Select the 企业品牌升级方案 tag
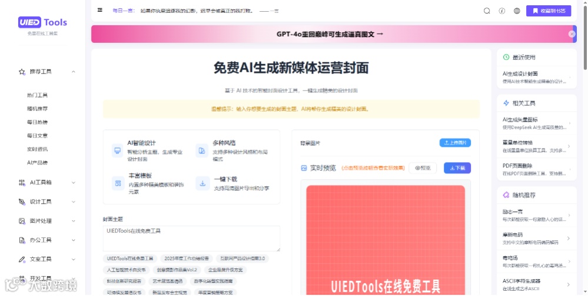 tap(225, 270)
